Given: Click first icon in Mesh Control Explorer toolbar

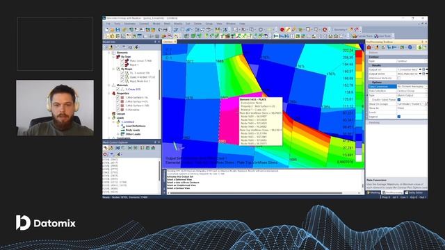Looking at the screenshot, I should coord(105,148).
